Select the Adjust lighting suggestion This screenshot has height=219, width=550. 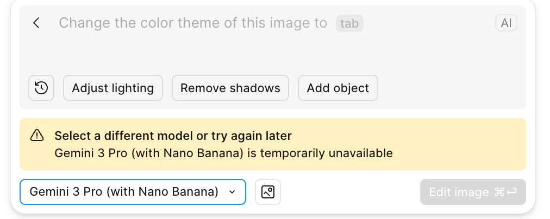[113, 88]
